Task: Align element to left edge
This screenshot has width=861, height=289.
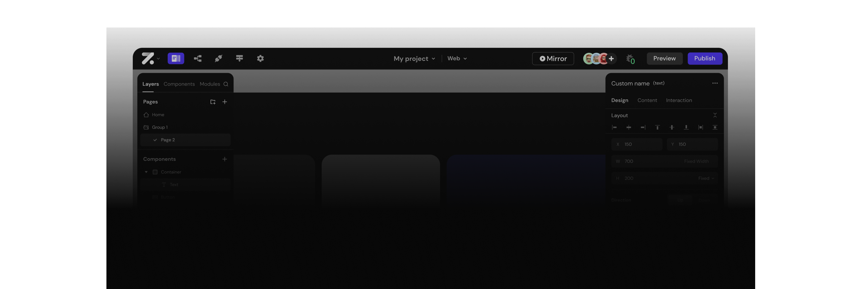Action: pyautogui.click(x=614, y=127)
